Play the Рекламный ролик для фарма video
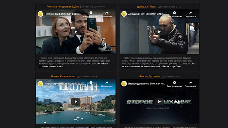 (76, 32)
